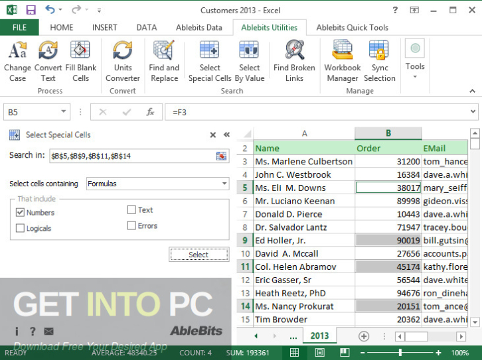Click the horizontal scrollbar thumb
The width and height of the screenshot is (482, 360).
[x=416, y=336]
